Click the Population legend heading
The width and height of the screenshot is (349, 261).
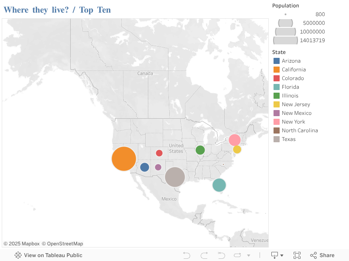286,6
